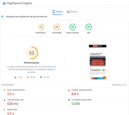Click the SEO label
Viewport: 129px width, 115px height.
point(89,33)
